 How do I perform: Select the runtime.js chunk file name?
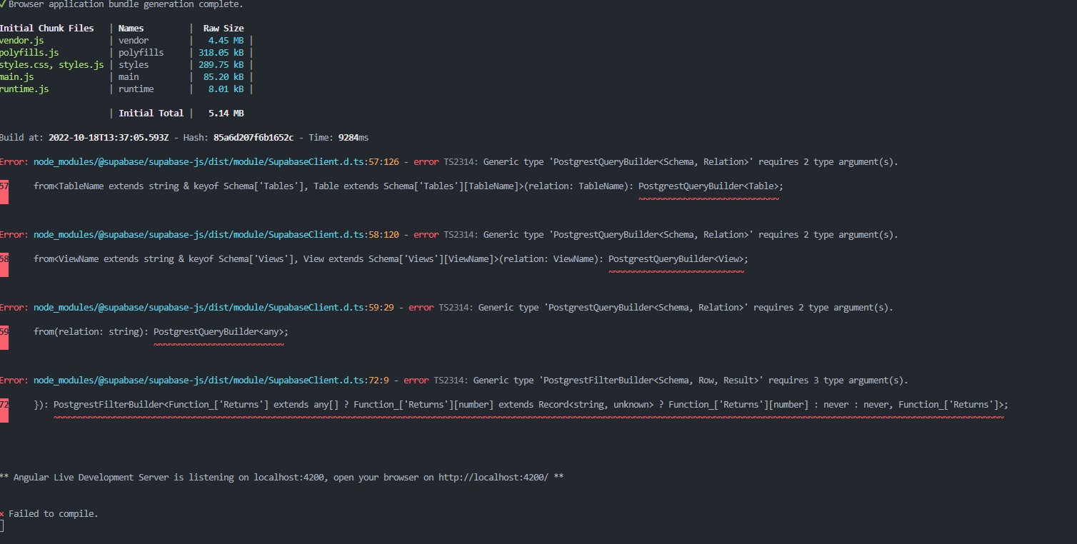(x=24, y=89)
